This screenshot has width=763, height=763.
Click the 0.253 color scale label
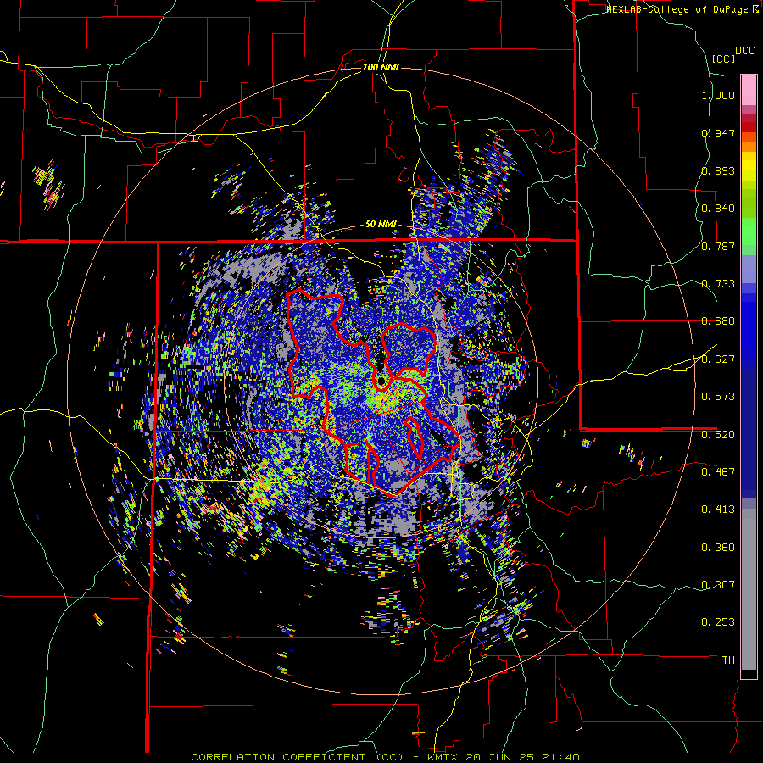[718, 622]
